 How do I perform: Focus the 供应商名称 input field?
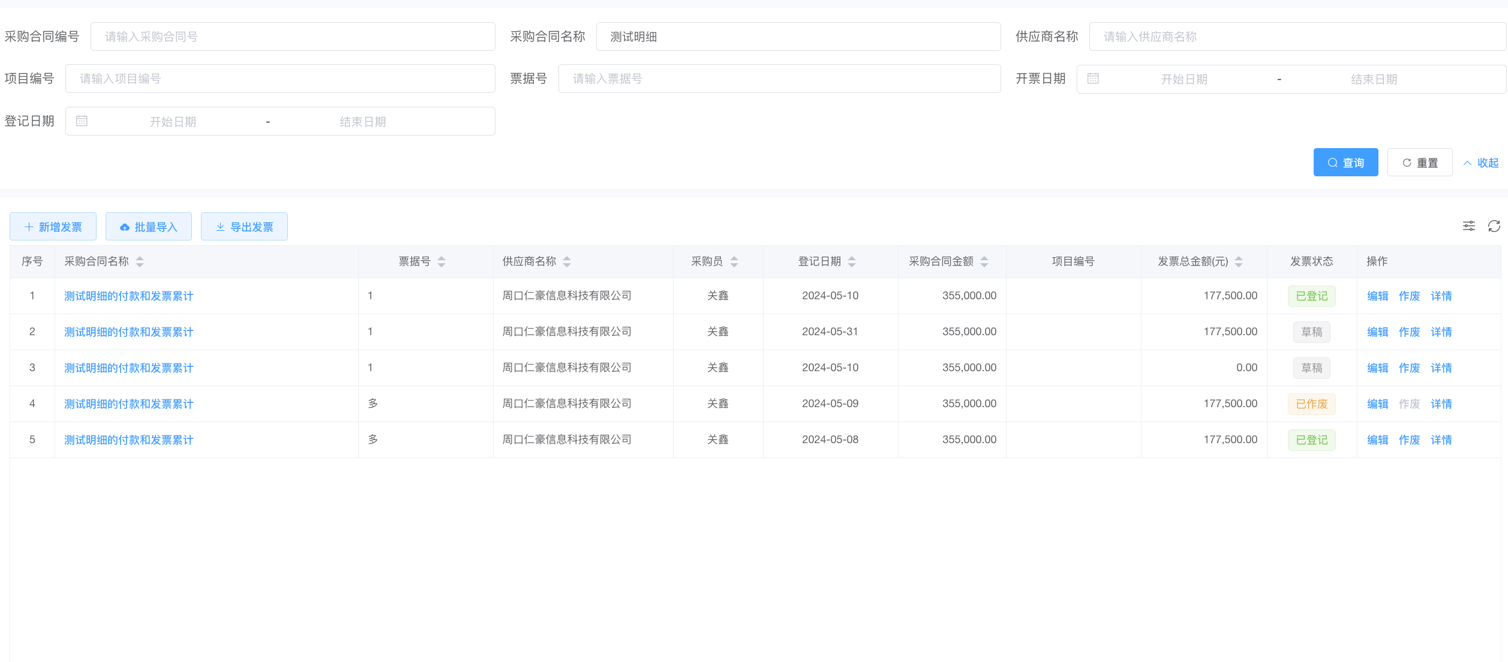pos(1296,37)
